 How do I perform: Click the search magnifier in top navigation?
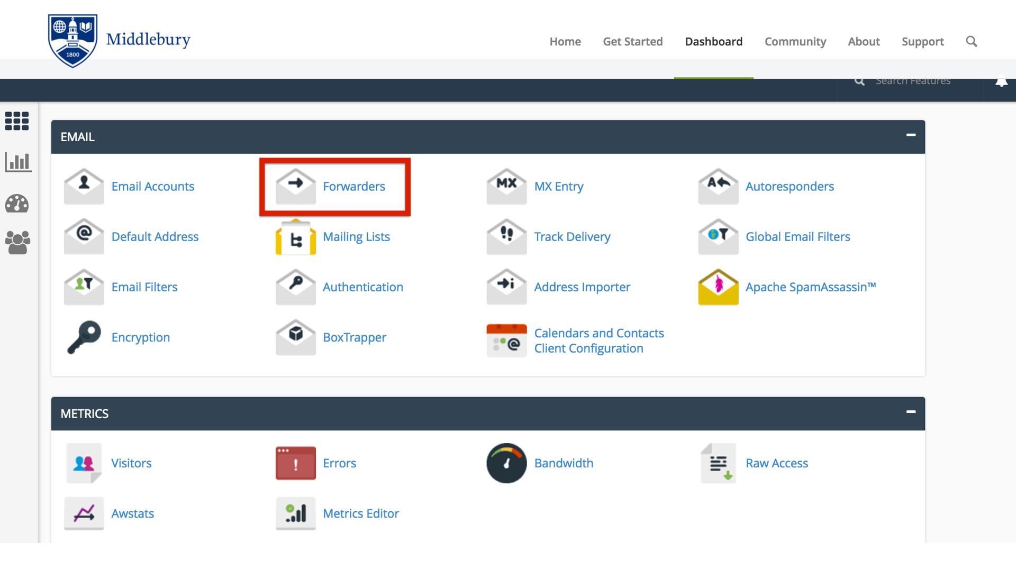[x=971, y=41]
